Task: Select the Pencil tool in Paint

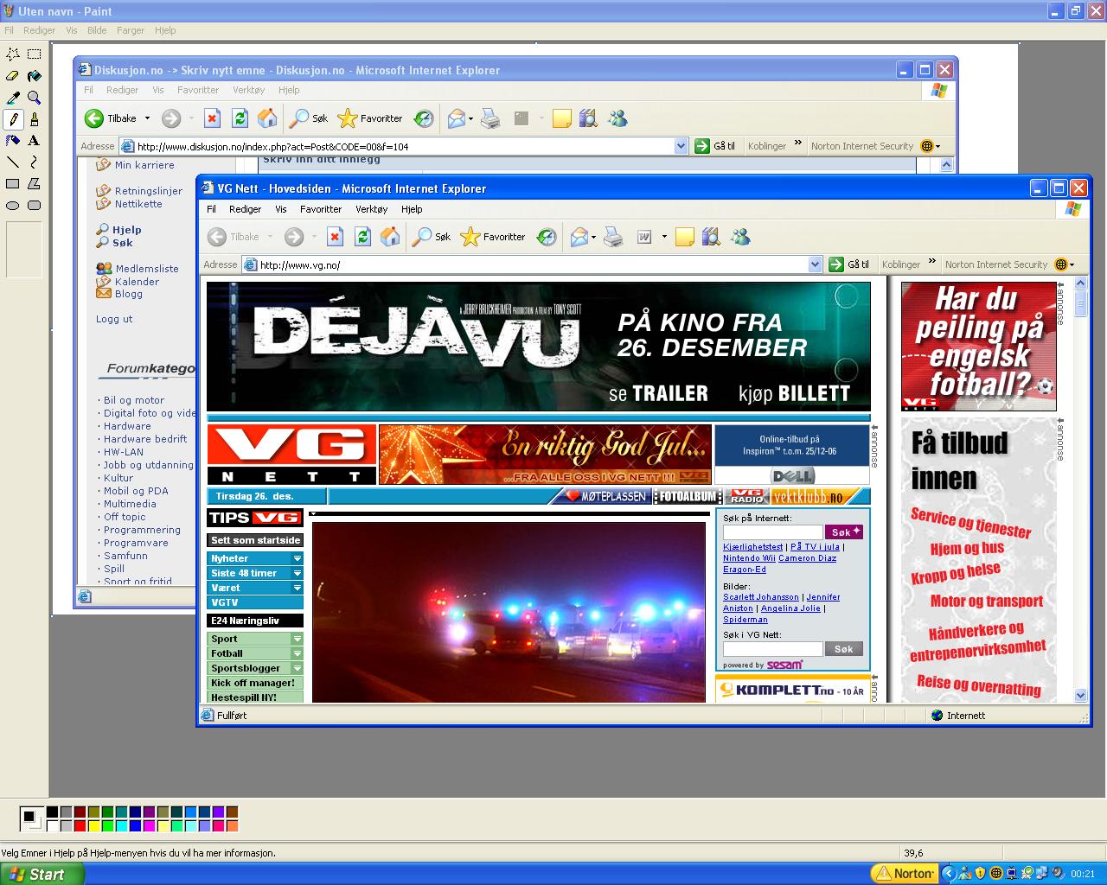Action: [x=13, y=119]
